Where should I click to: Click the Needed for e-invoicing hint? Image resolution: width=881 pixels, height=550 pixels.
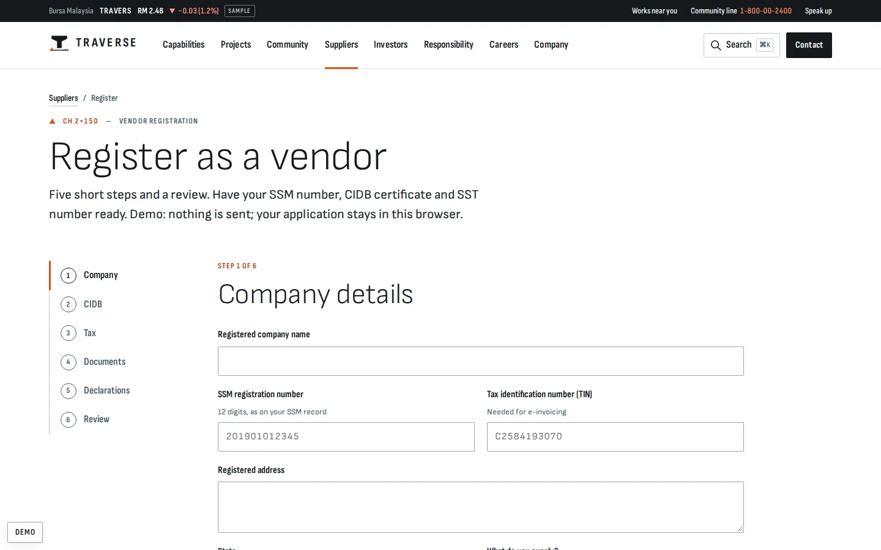pos(527,412)
